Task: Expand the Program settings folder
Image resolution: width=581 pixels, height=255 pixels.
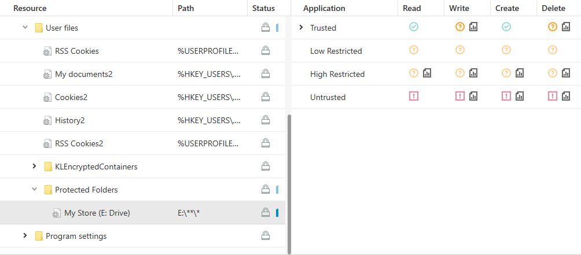Action: [25, 236]
